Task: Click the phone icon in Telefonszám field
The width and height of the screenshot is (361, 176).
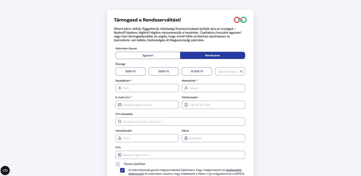Action: coord(186,105)
